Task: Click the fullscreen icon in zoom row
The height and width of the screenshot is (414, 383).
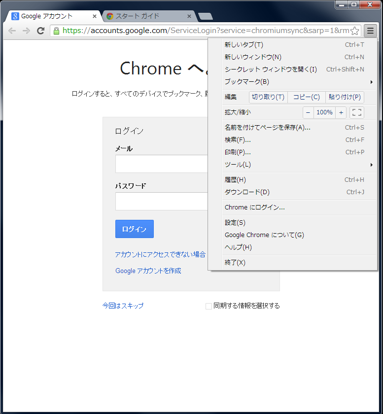Action: point(357,112)
